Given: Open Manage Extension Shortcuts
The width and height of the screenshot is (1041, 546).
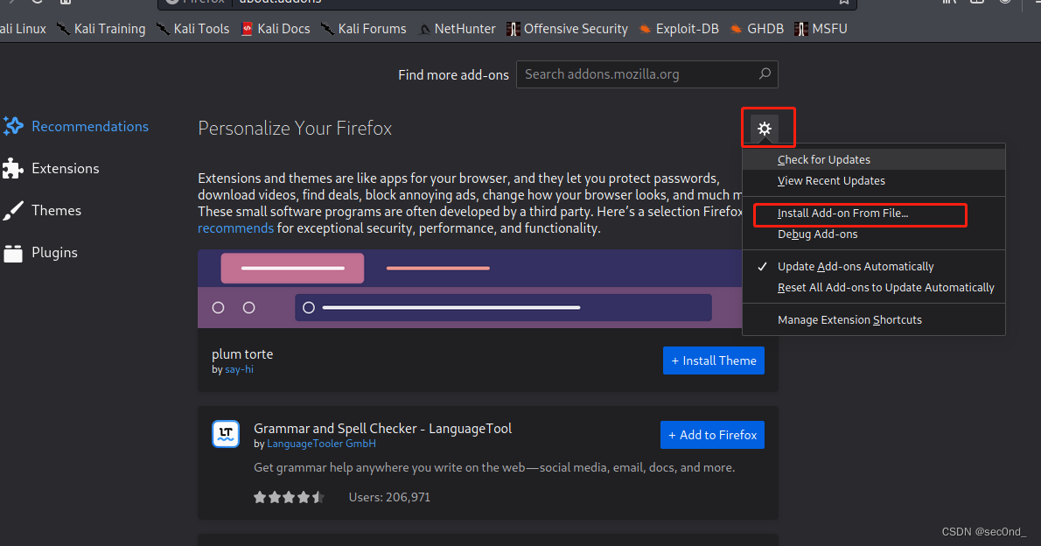Looking at the screenshot, I should pos(850,319).
